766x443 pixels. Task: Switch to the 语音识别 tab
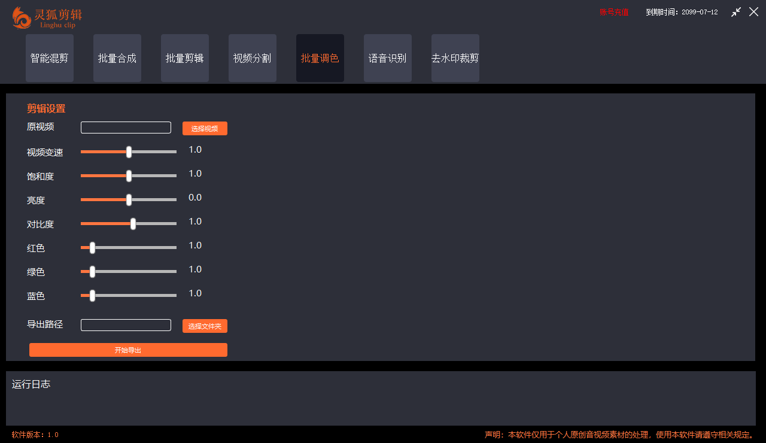point(387,58)
